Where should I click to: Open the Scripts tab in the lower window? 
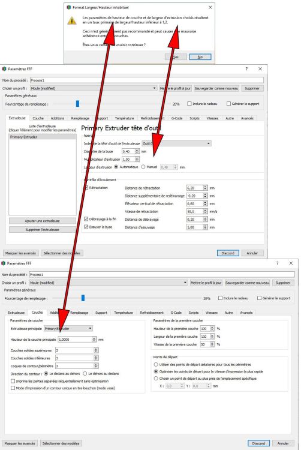[x=194, y=313]
